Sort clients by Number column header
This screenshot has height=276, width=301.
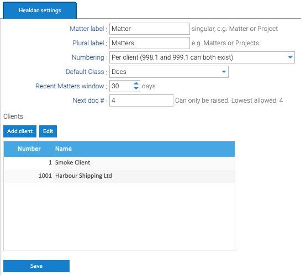point(29,149)
